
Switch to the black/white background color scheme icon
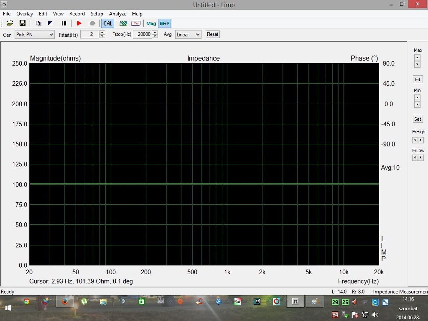point(50,23)
